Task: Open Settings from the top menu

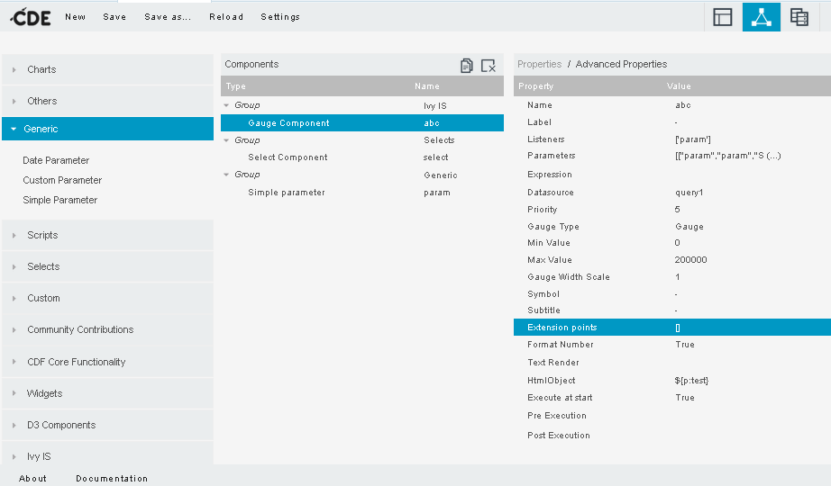Action: pos(280,17)
